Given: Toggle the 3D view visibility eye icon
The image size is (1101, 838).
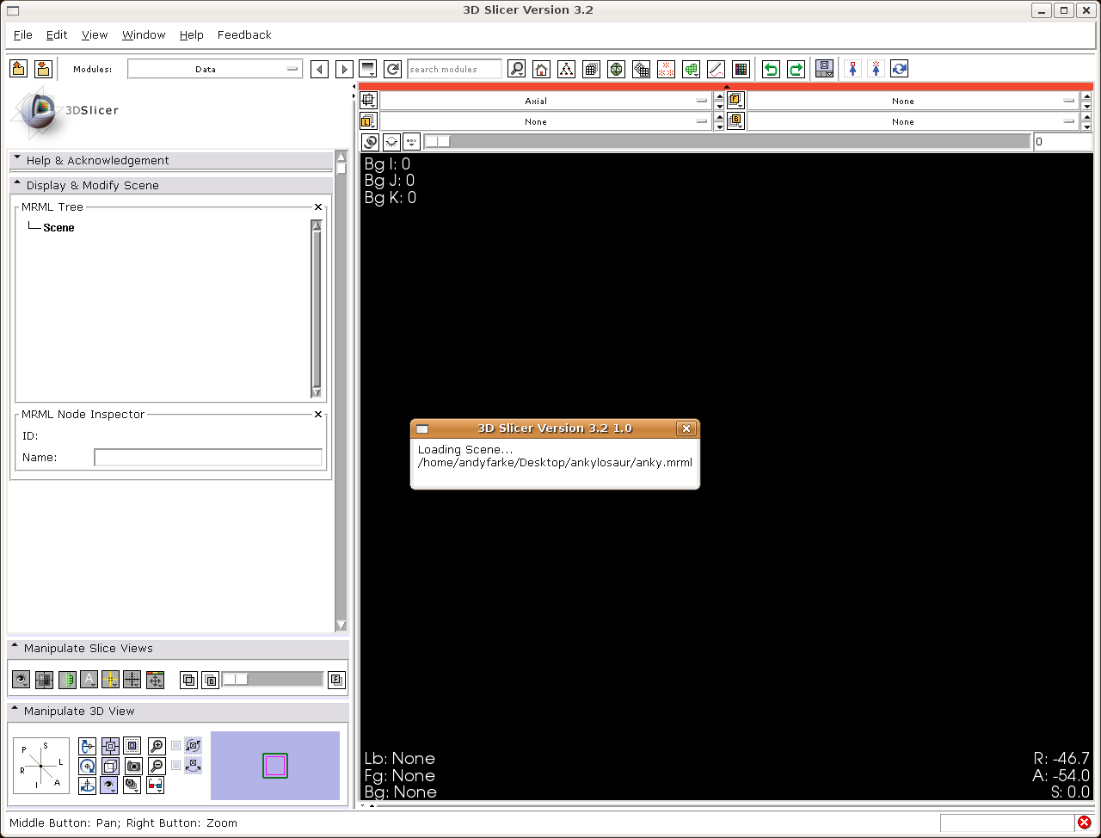Looking at the screenshot, I should point(109,785).
